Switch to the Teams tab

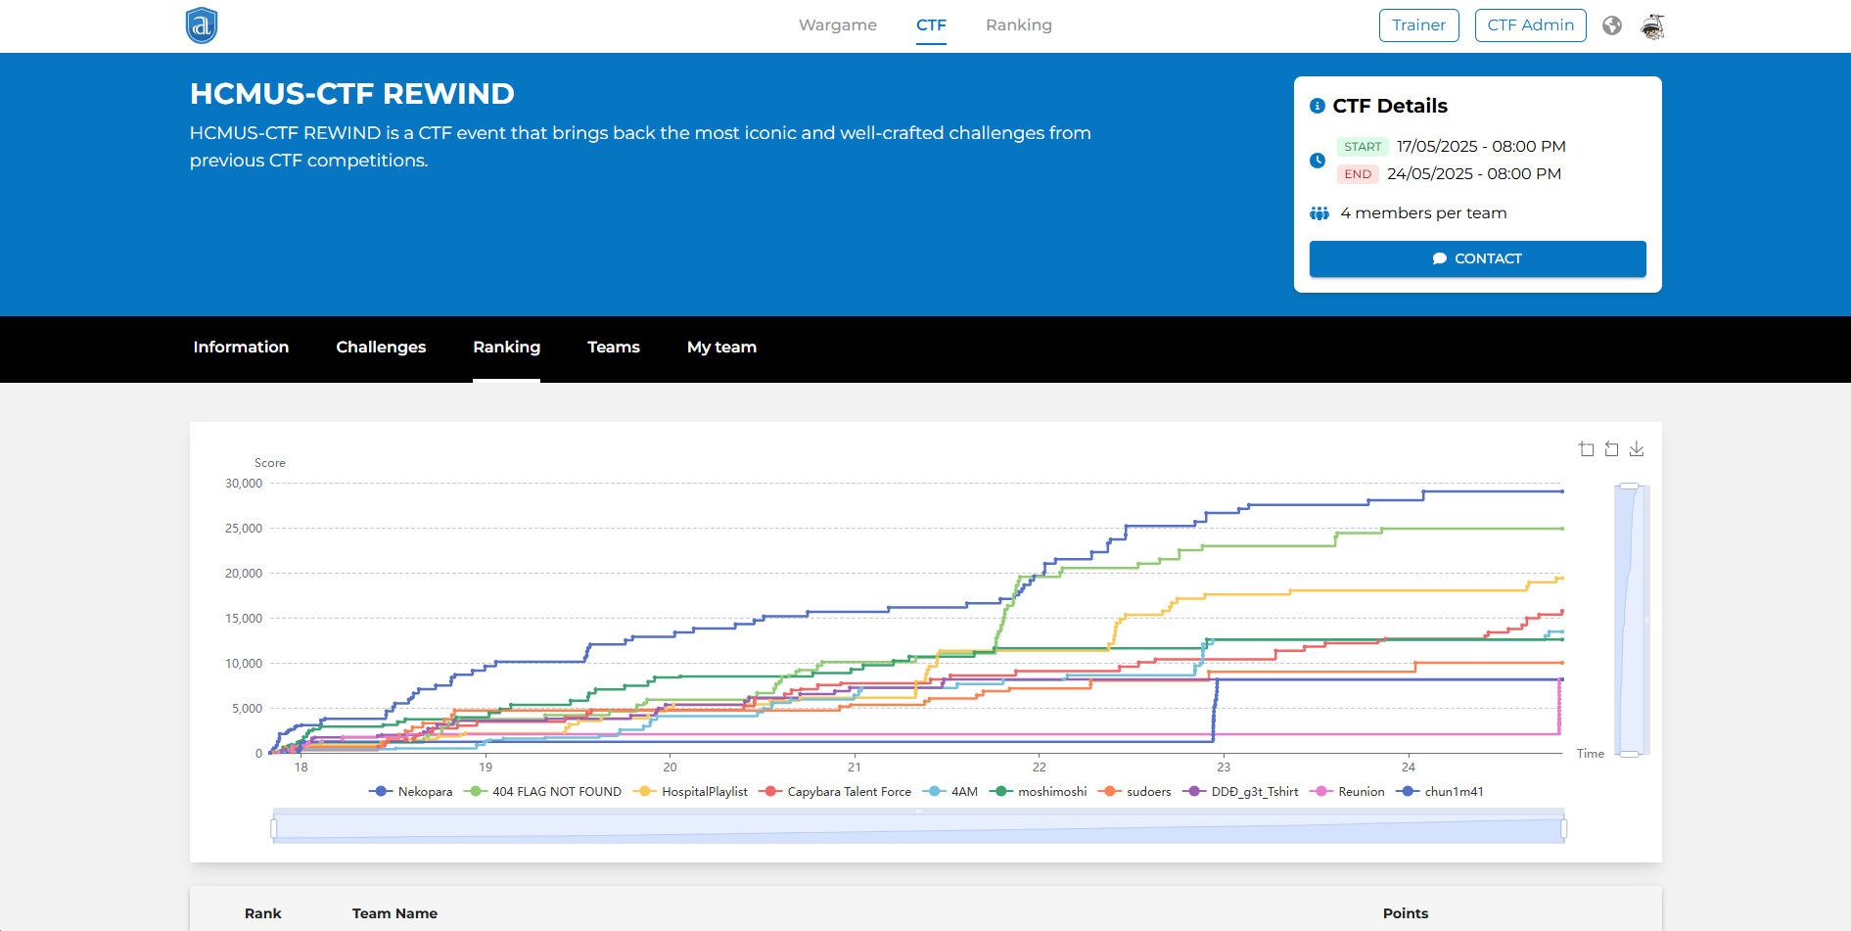point(614,348)
